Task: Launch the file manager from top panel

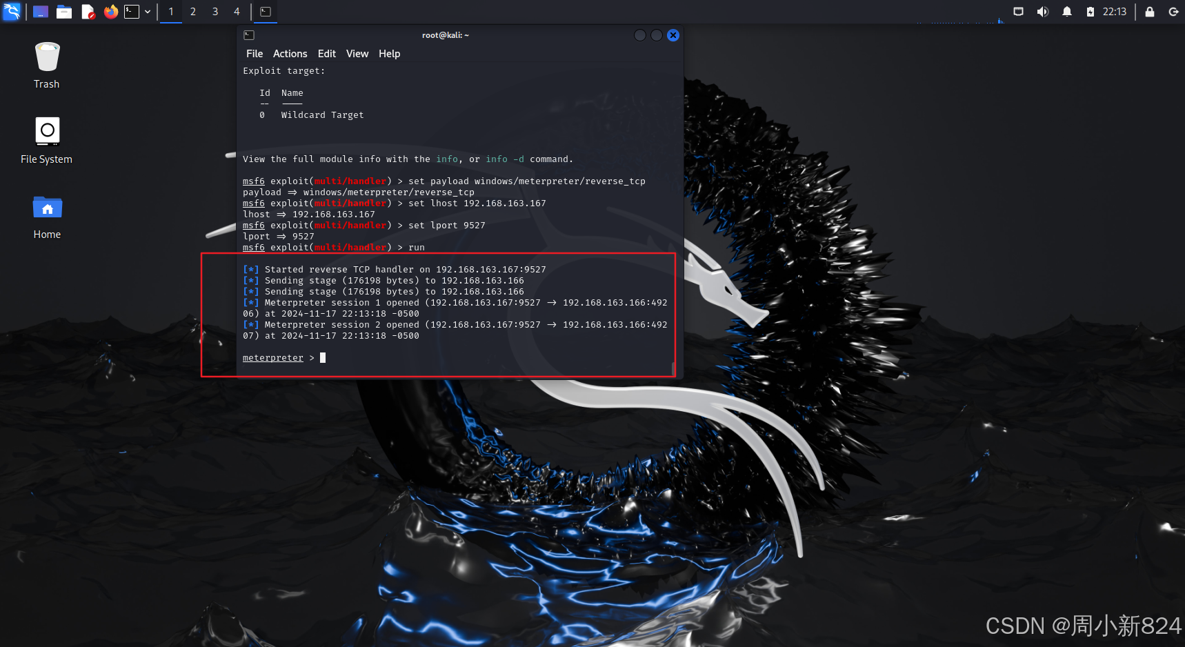Action: click(x=64, y=12)
